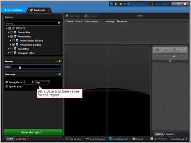
Task: Close the Bookmarks tab
Action: (49, 10)
